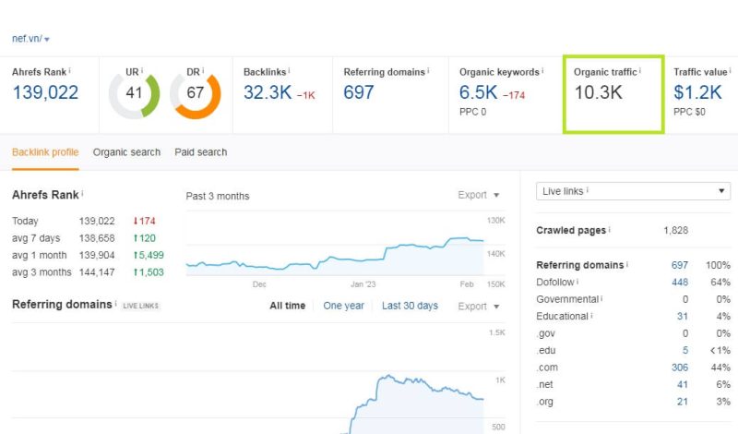Click the Organic keywords info icon
This screenshot has width=738, height=434.
click(x=542, y=71)
